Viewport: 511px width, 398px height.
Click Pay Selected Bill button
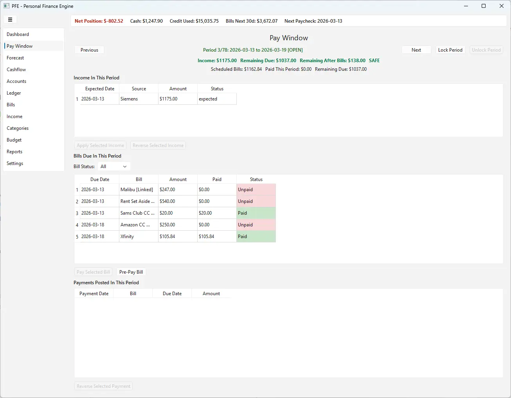[x=93, y=272]
